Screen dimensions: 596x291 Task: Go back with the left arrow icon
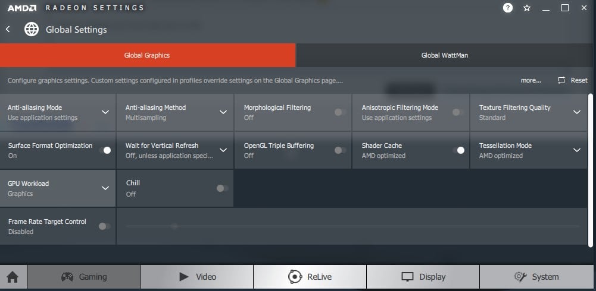point(8,29)
